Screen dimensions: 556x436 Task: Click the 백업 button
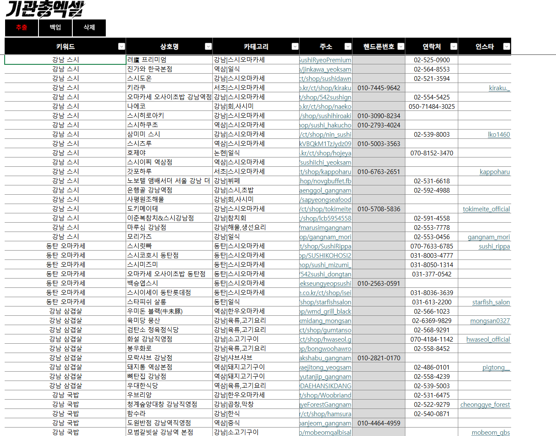pos(55,28)
